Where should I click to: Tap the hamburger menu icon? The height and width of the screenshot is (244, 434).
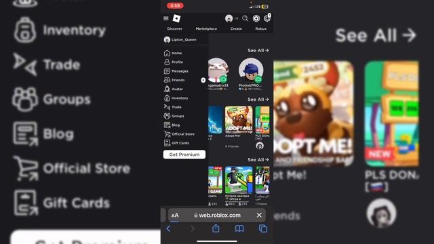click(x=165, y=18)
